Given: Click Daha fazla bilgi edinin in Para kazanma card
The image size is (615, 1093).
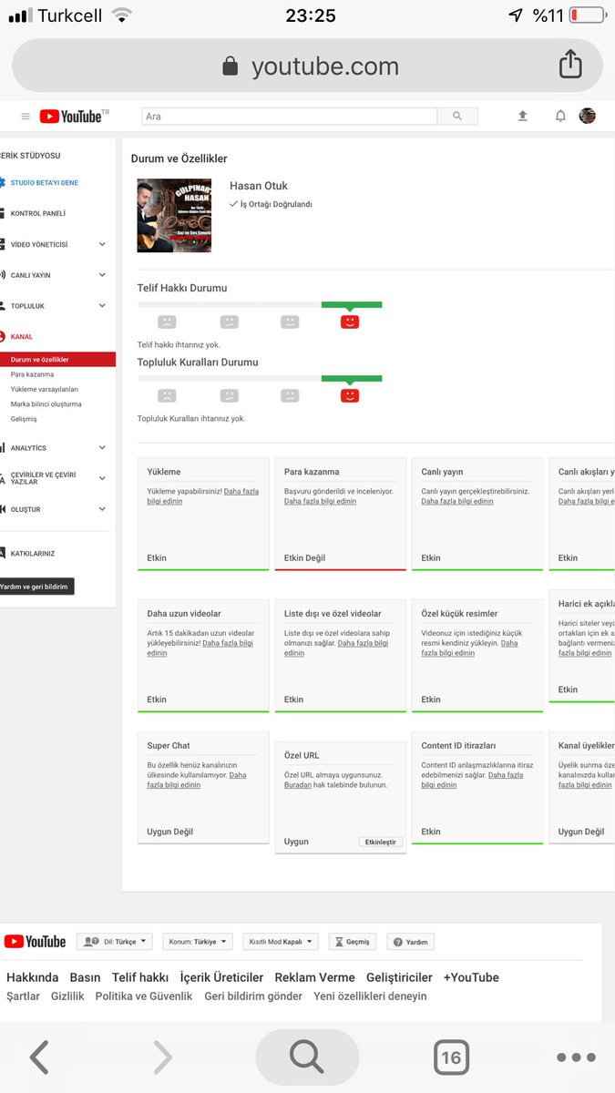Looking at the screenshot, I should (x=320, y=502).
